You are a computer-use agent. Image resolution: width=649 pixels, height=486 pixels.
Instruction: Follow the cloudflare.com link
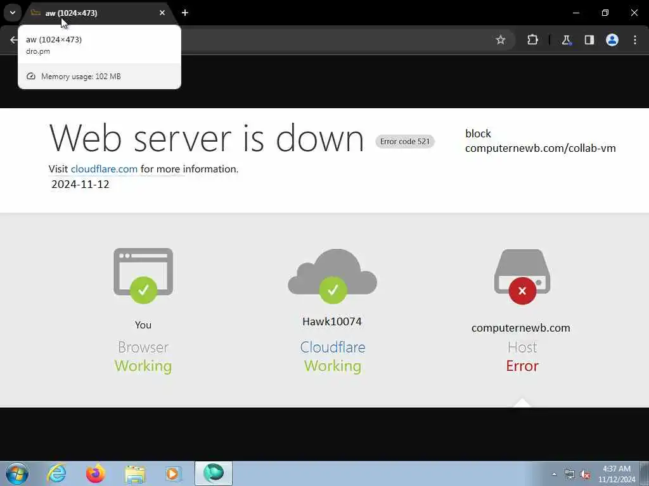click(x=104, y=169)
